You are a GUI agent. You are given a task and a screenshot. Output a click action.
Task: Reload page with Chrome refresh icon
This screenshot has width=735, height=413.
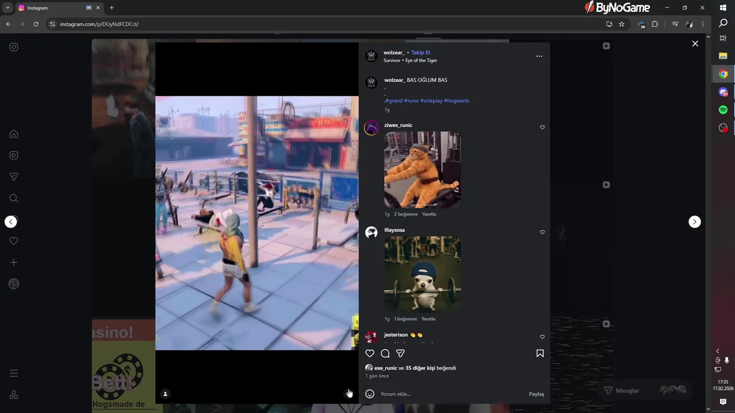pos(36,24)
